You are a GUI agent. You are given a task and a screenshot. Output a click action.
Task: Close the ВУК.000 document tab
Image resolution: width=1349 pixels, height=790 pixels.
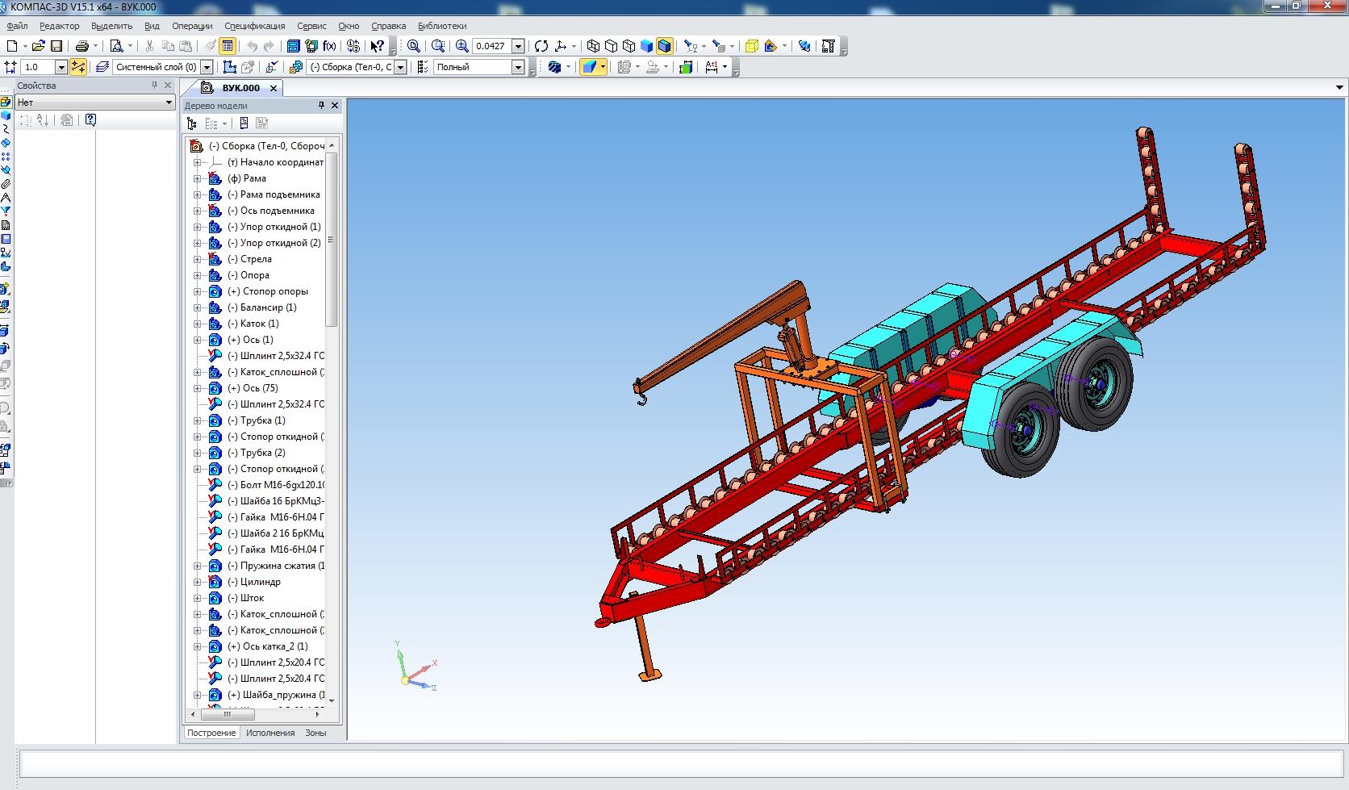point(274,88)
